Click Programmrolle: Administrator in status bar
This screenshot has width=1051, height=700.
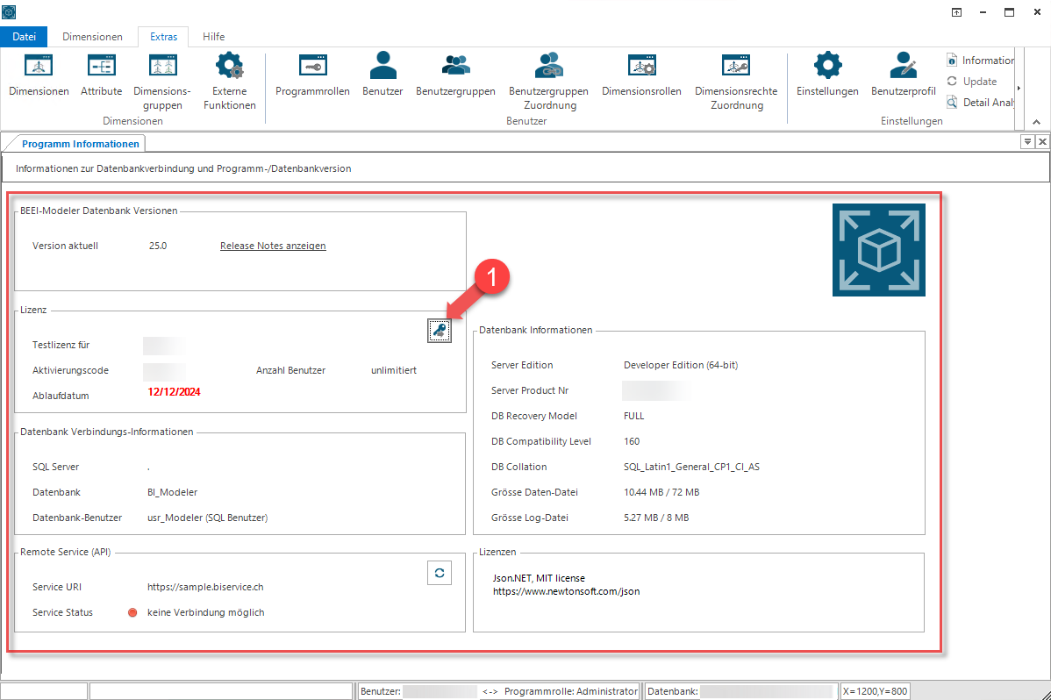(x=570, y=691)
